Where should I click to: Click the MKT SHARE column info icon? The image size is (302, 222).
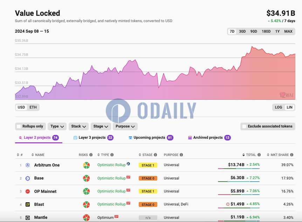292,155
